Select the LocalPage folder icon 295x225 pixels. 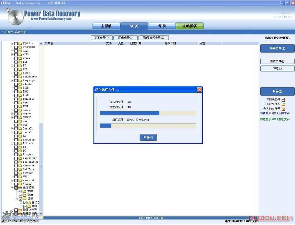point(20,139)
